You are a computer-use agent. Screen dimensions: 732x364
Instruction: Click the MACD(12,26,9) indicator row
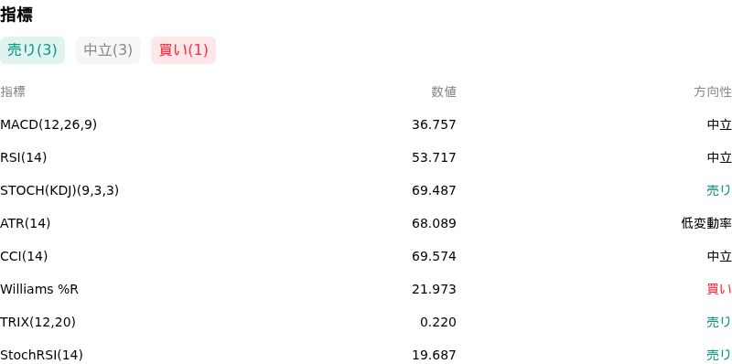click(366, 124)
